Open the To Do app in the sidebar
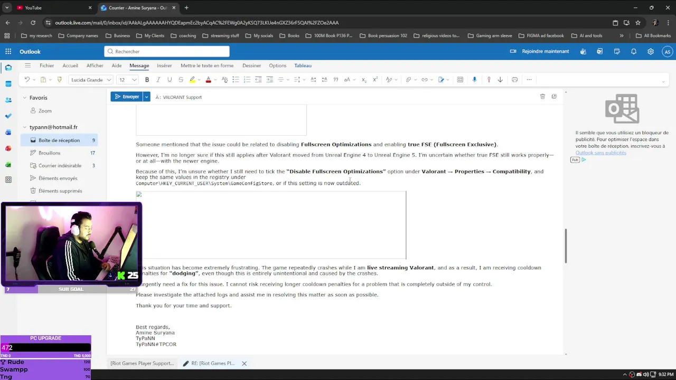The width and height of the screenshot is (676, 380). (x=8, y=116)
